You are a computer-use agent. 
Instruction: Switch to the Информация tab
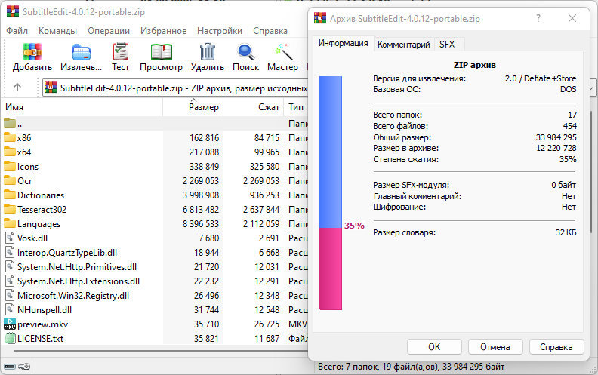pos(344,43)
